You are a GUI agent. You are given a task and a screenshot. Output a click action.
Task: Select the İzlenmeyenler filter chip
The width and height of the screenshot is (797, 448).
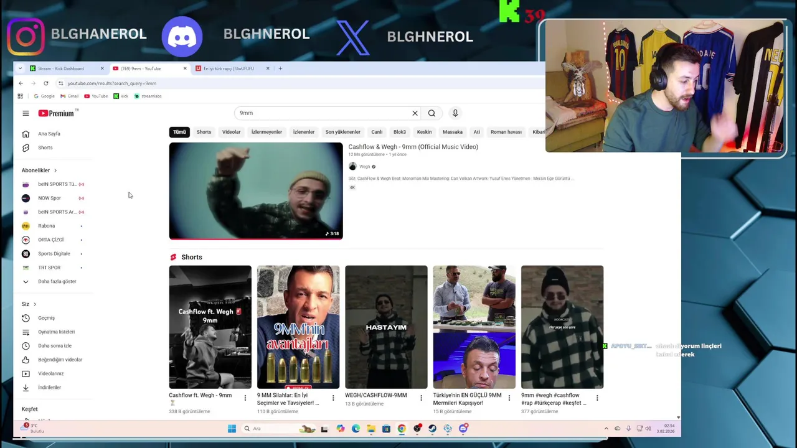pyautogui.click(x=266, y=132)
